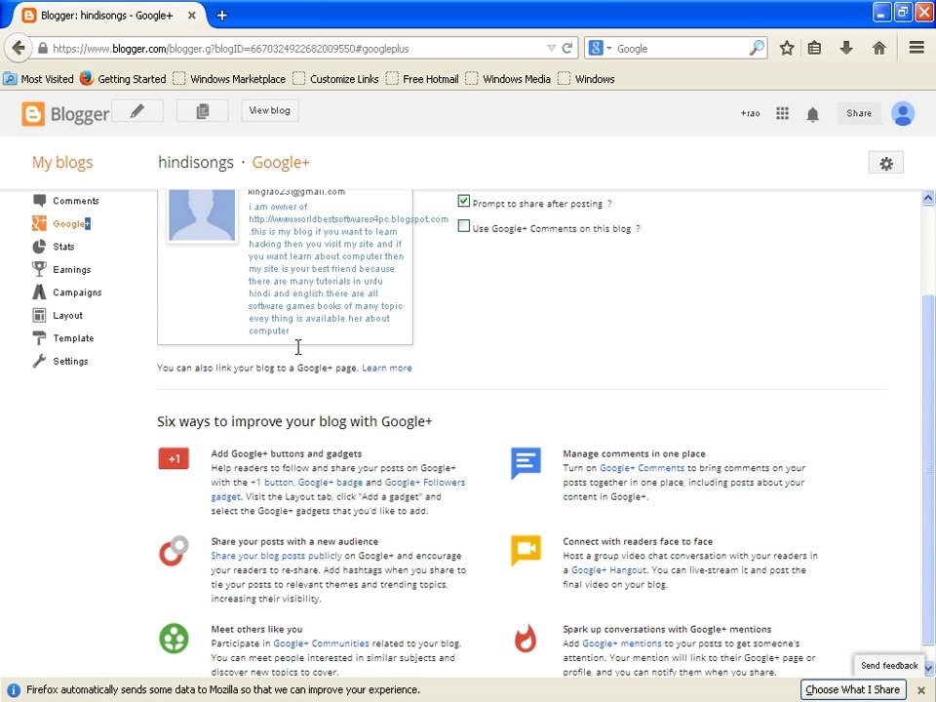Click the blue comments speech icon
The width and height of the screenshot is (936, 702).
526,463
